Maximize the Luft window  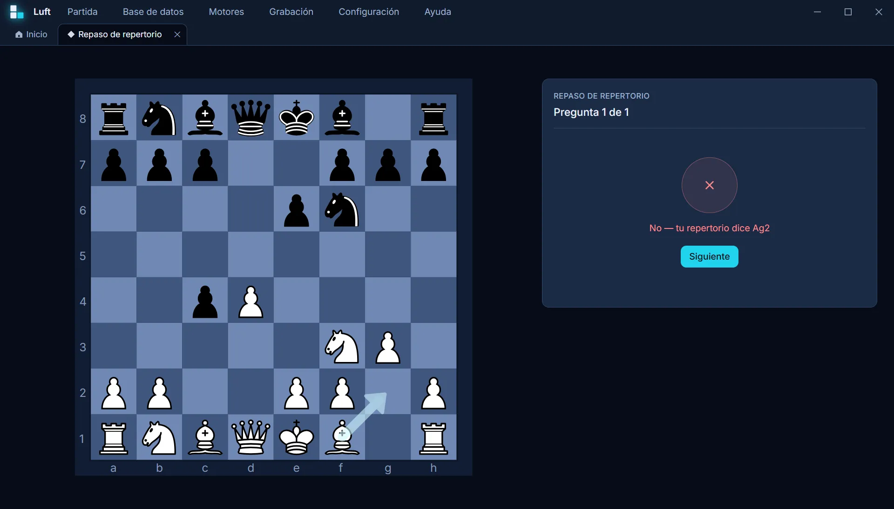pyautogui.click(x=848, y=12)
